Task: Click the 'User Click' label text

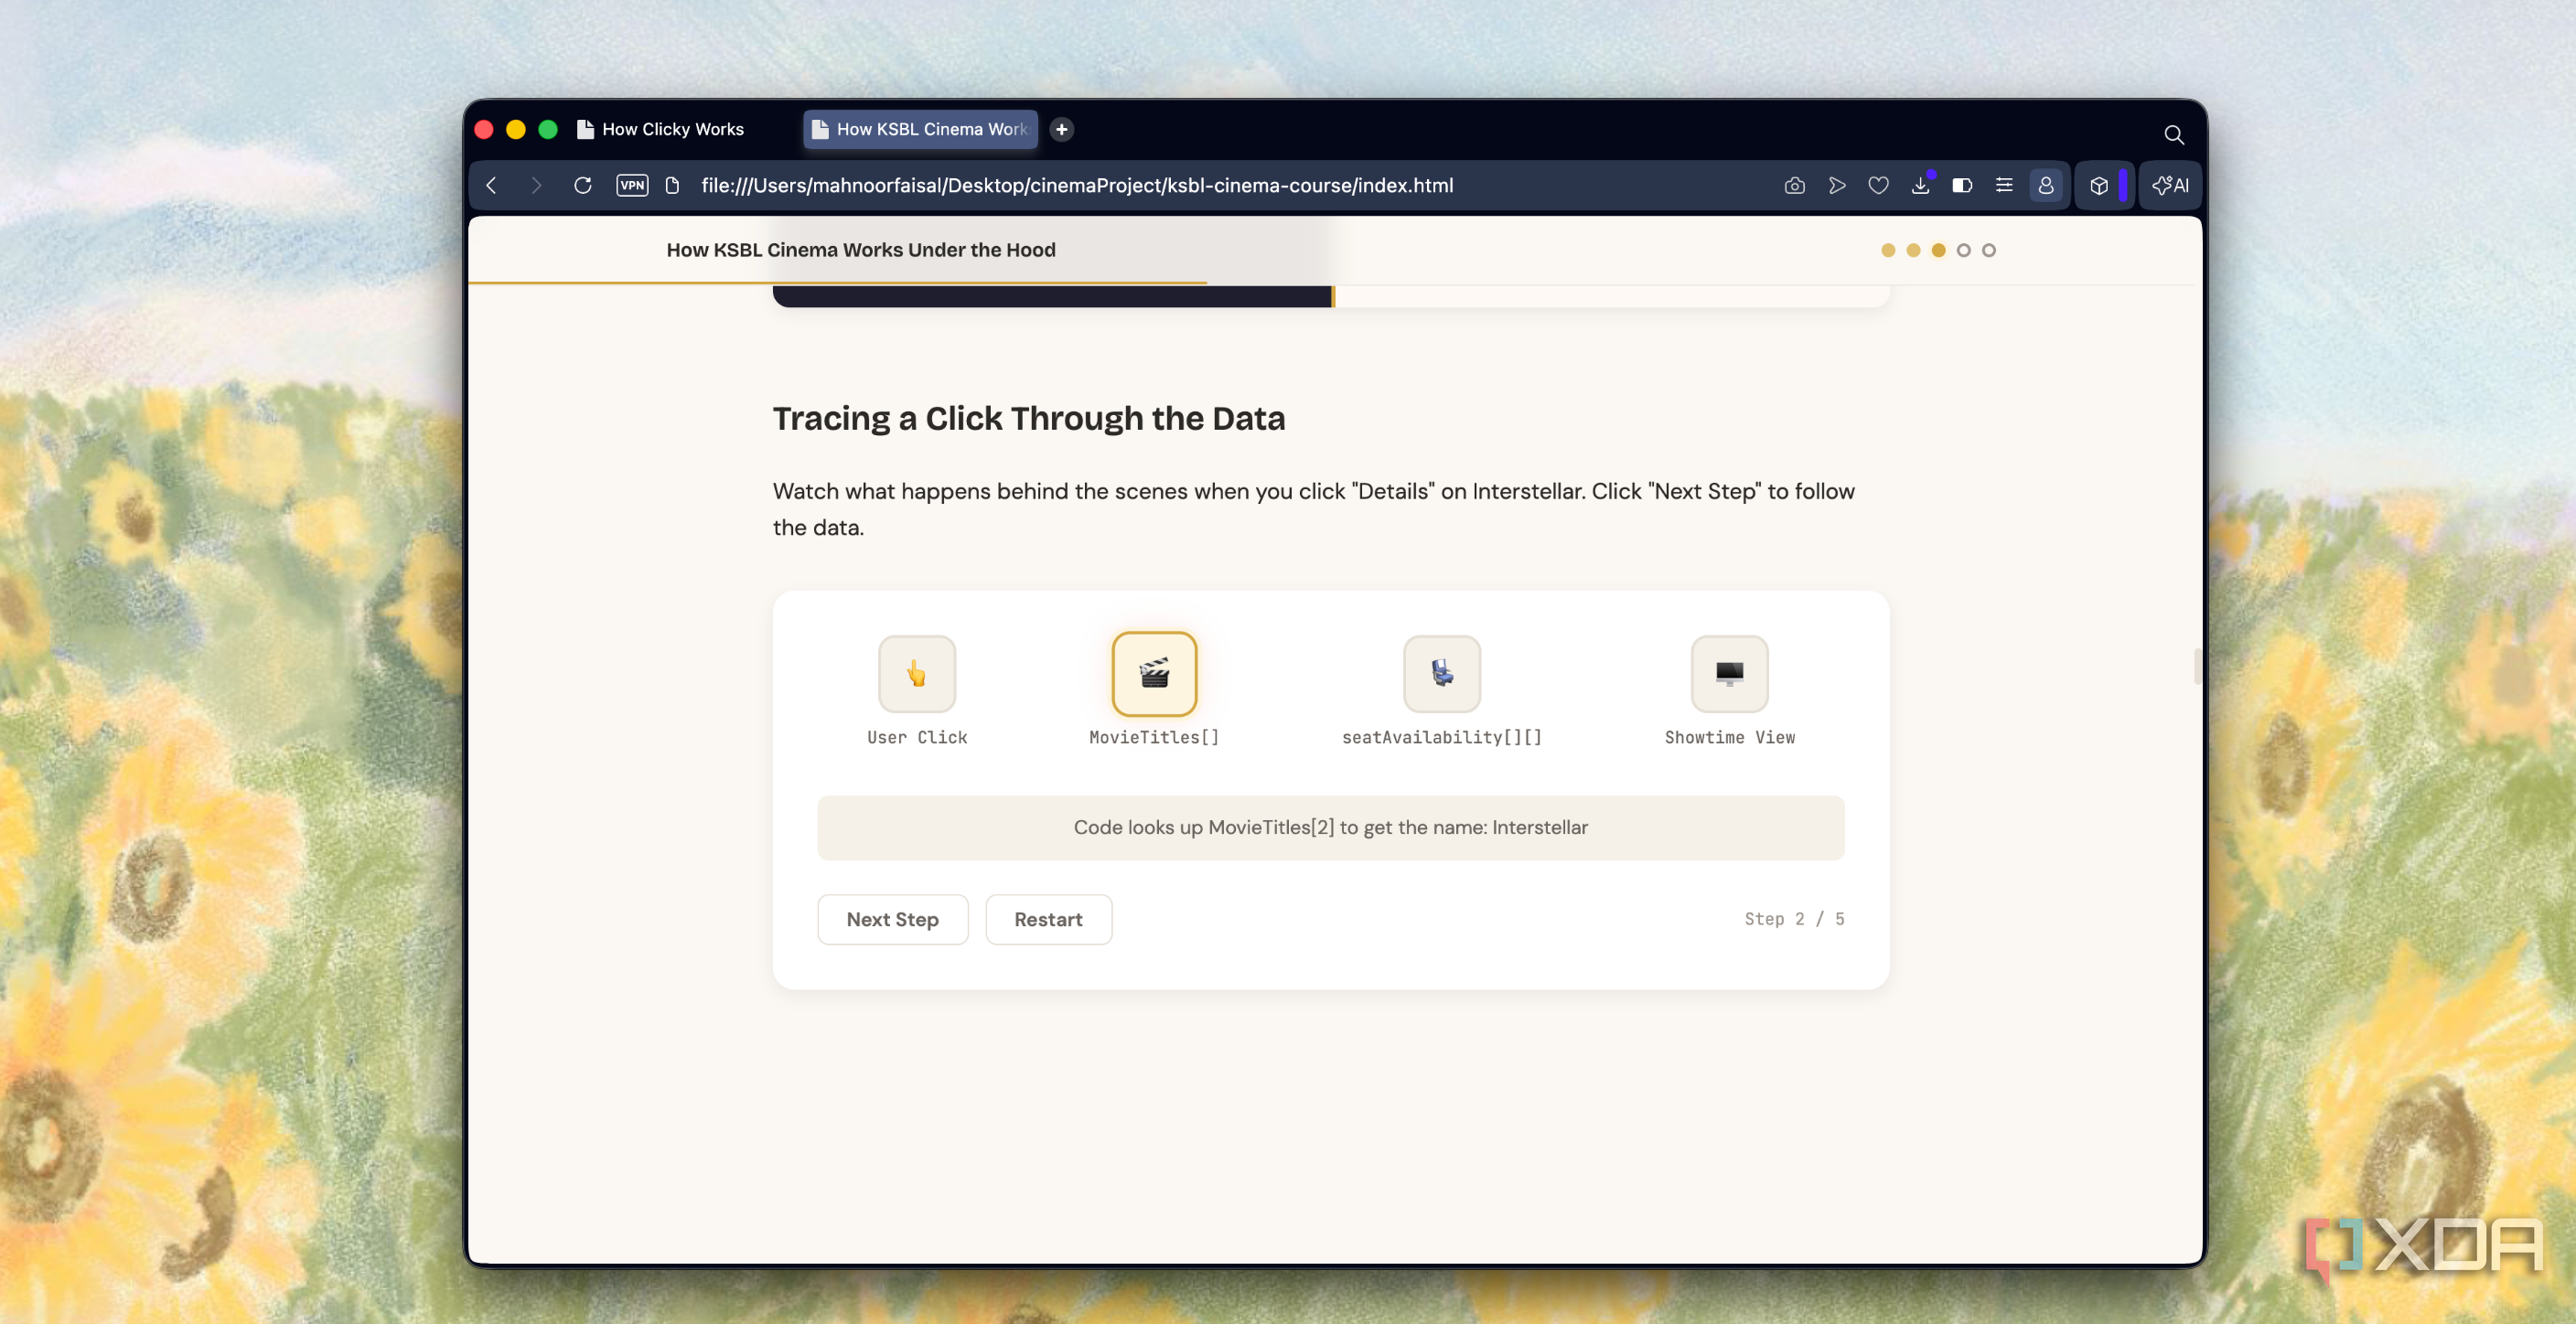Action: (x=916, y=738)
